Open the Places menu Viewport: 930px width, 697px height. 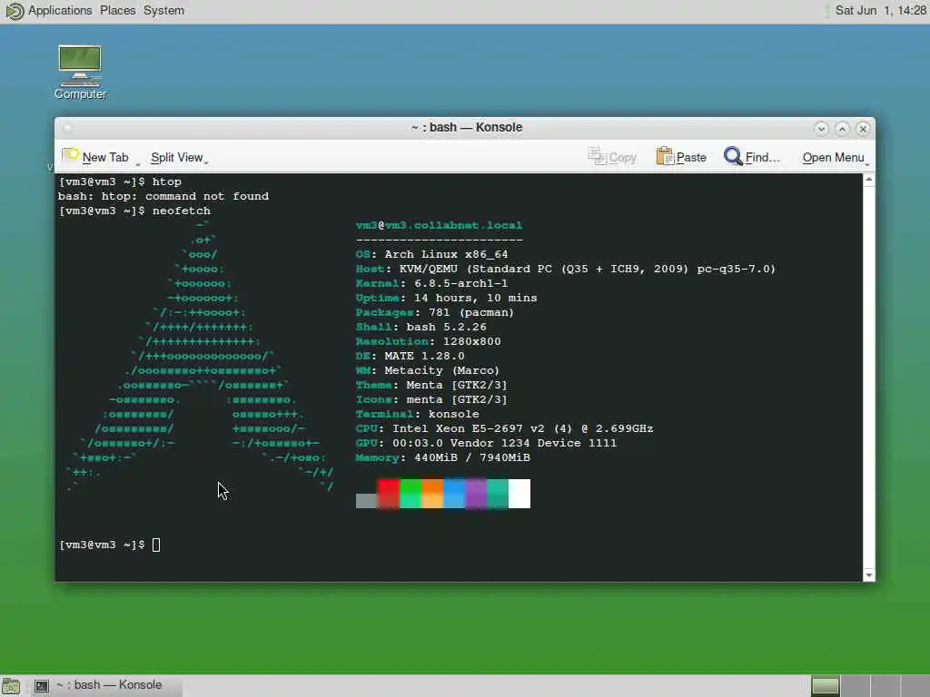point(117,11)
